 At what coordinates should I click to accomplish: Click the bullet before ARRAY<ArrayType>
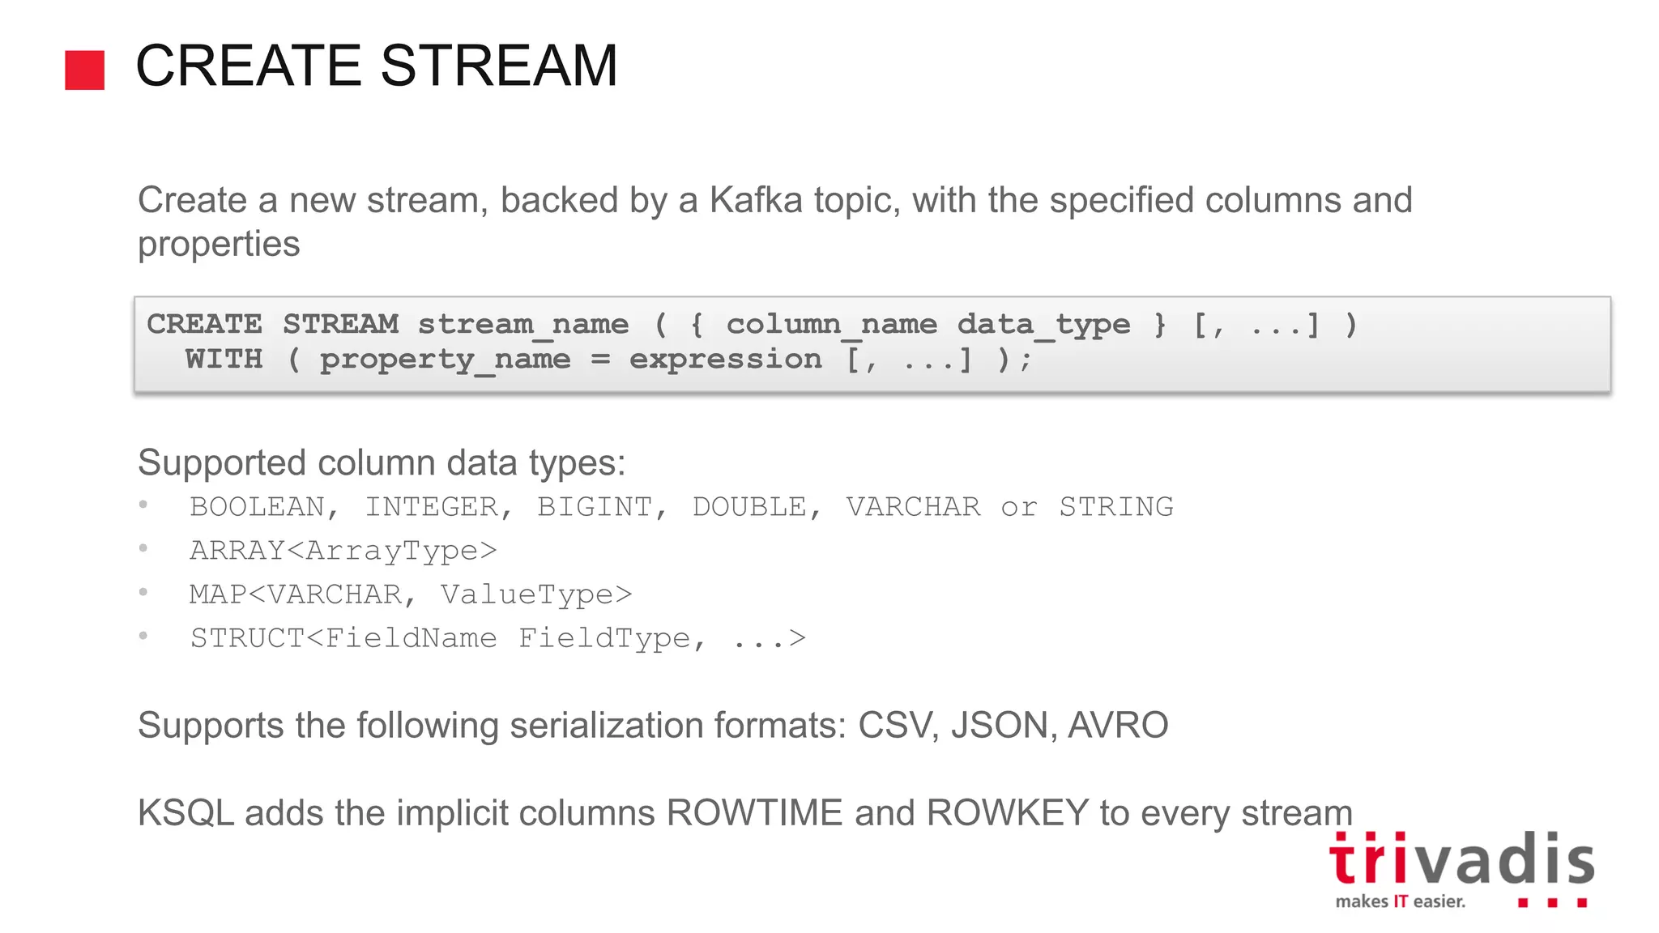coord(143,549)
